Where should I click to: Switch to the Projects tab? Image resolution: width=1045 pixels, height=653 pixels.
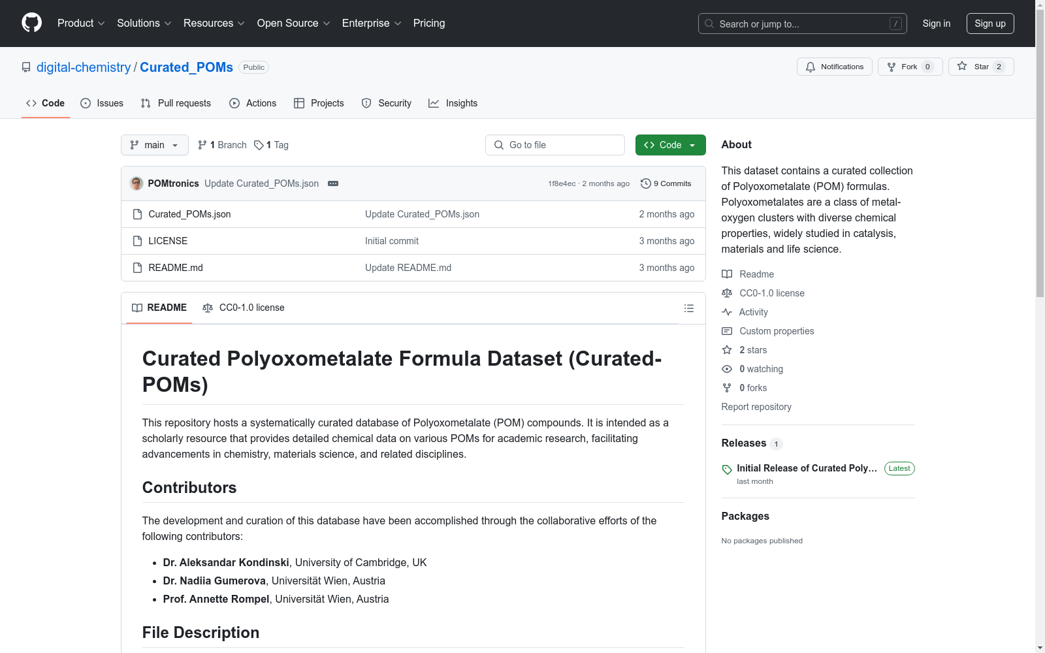319,103
